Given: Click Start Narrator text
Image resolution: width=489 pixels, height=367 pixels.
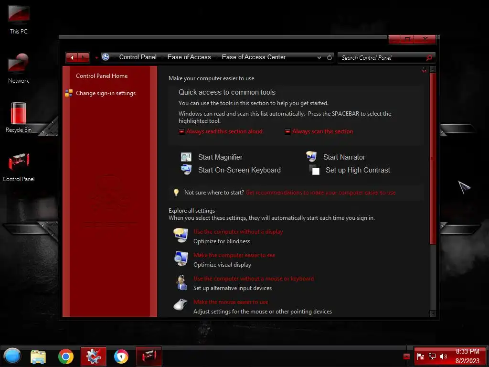Looking at the screenshot, I should 344,157.
